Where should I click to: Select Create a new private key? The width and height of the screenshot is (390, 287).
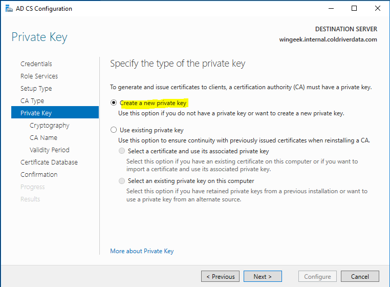coord(114,103)
